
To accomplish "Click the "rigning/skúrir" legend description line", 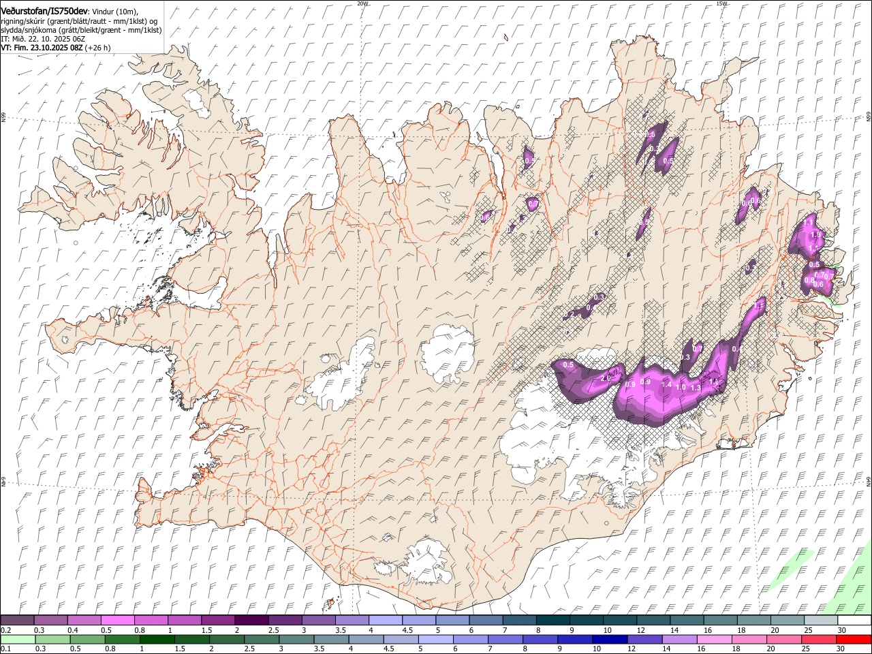I will [x=80, y=20].
